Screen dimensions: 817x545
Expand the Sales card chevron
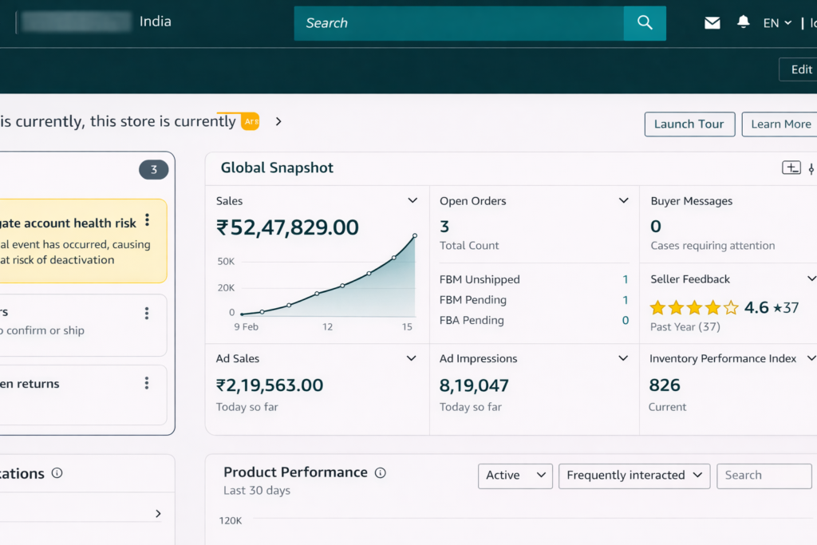pos(412,201)
